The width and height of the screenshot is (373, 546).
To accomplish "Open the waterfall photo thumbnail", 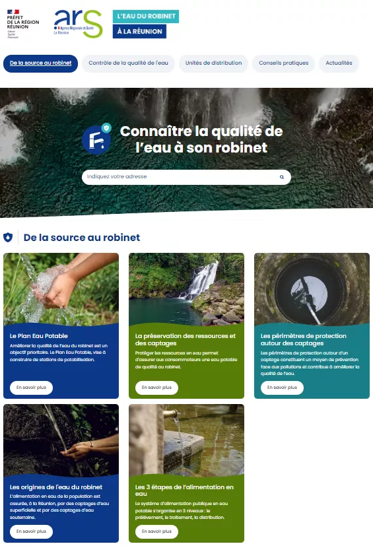I will click(x=186, y=289).
